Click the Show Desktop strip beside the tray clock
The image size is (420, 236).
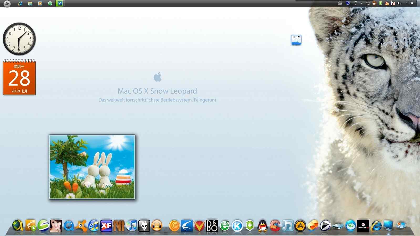point(418,3)
